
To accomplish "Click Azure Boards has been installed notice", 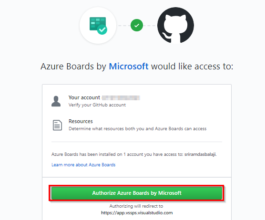I will coord(134,154).
